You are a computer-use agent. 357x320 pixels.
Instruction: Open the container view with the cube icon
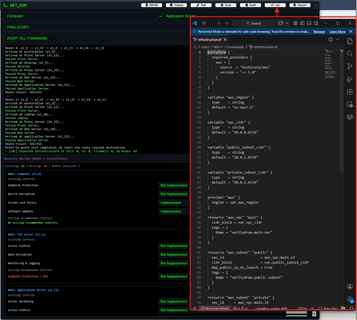pos(350,117)
